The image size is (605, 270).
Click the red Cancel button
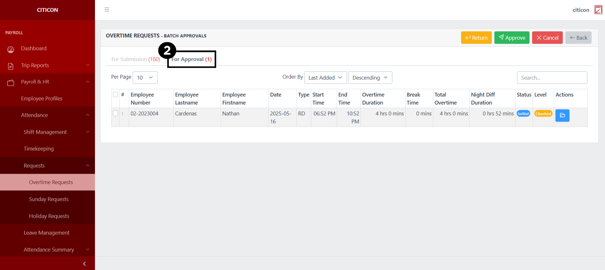[547, 38]
